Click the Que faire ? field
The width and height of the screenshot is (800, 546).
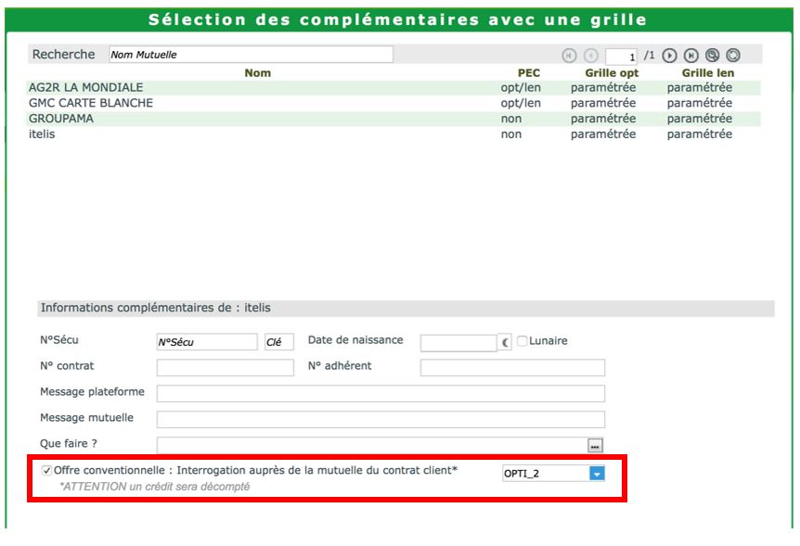(372, 445)
